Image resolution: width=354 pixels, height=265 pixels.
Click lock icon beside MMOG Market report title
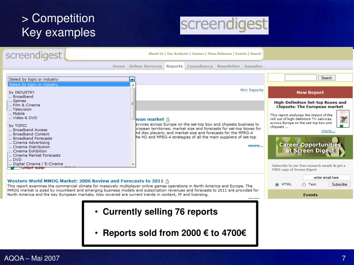click(x=167, y=181)
